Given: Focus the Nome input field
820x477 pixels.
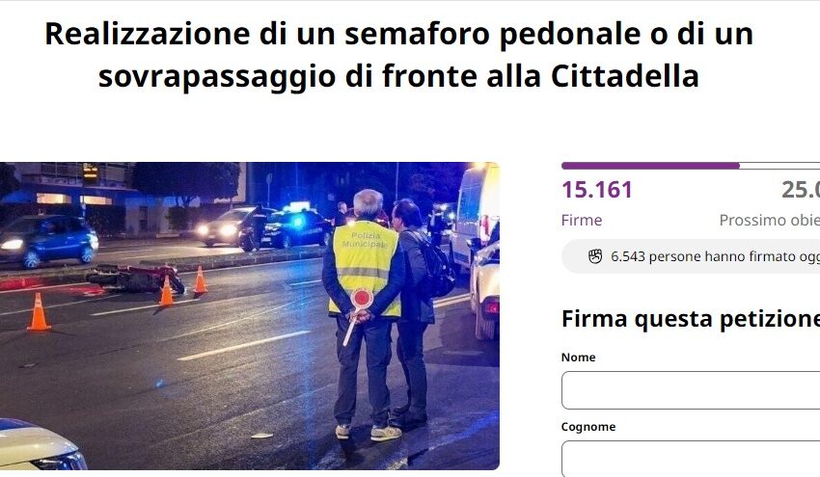Looking at the screenshot, I should 691,390.
